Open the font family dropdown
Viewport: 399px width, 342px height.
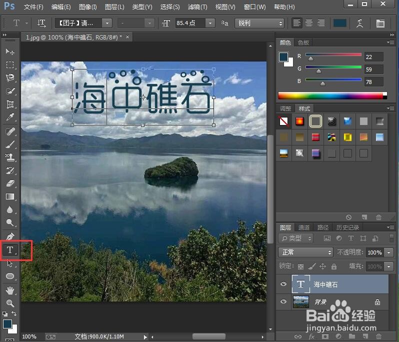(x=107, y=23)
